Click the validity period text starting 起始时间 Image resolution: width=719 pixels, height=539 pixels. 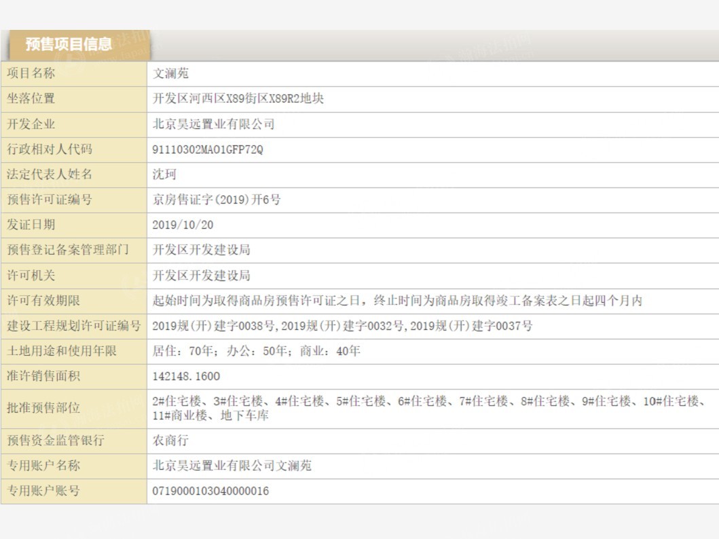pos(397,301)
